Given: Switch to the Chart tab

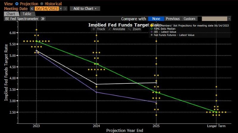Looking at the screenshot, I should click(11, 14).
